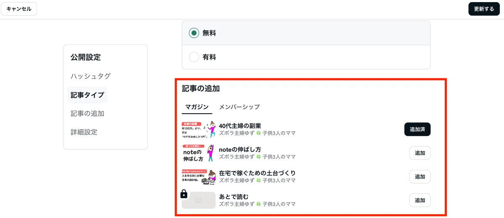Toggle the 追加済 button for 40代主婦の副業
The image size is (504, 218).
[x=417, y=130]
